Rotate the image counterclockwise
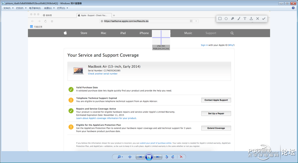This screenshot has height=163, width=298. point(167,157)
